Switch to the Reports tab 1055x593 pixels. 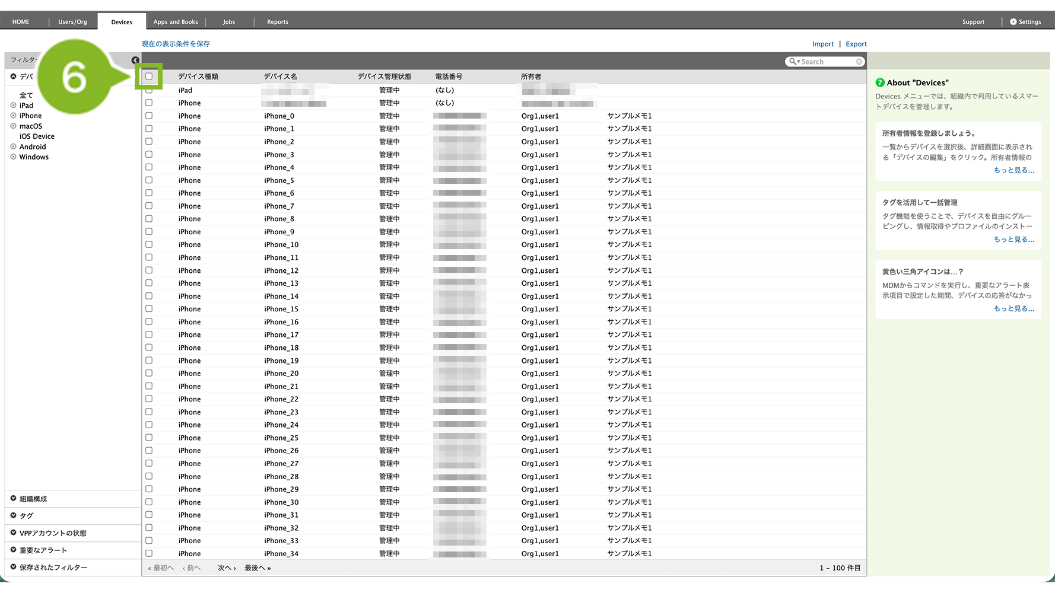[277, 22]
